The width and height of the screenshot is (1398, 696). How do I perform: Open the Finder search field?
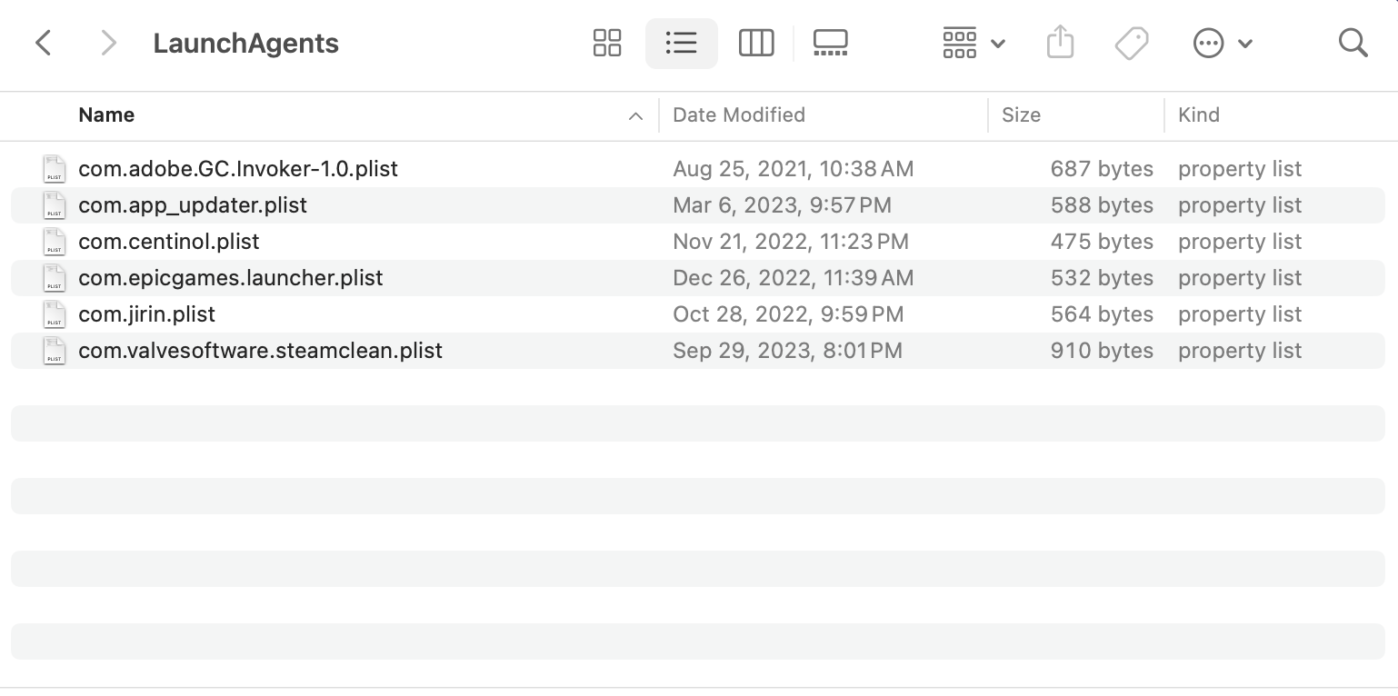point(1353,43)
